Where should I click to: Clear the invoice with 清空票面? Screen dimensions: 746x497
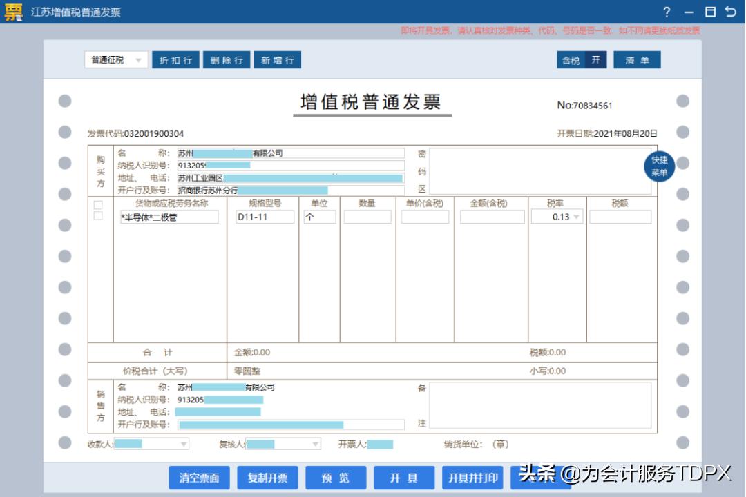pyautogui.click(x=199, y=477)
